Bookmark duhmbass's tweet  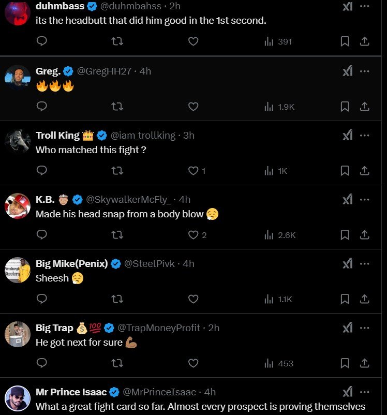pos(345,41)
